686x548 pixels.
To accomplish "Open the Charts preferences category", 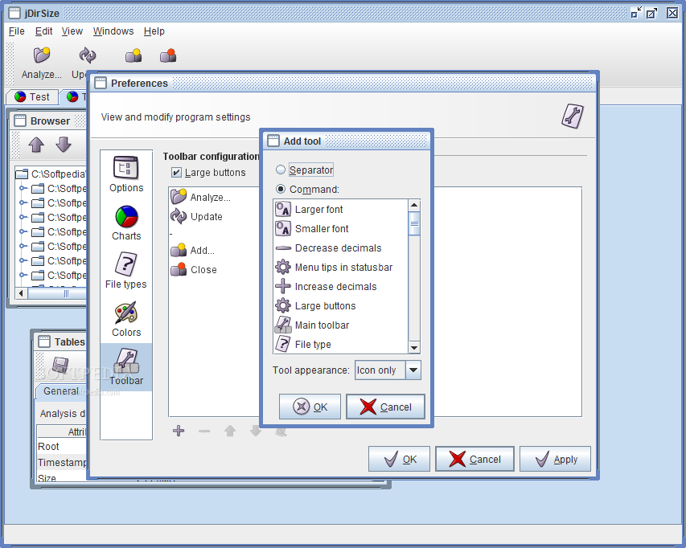I will coord(126,223).
